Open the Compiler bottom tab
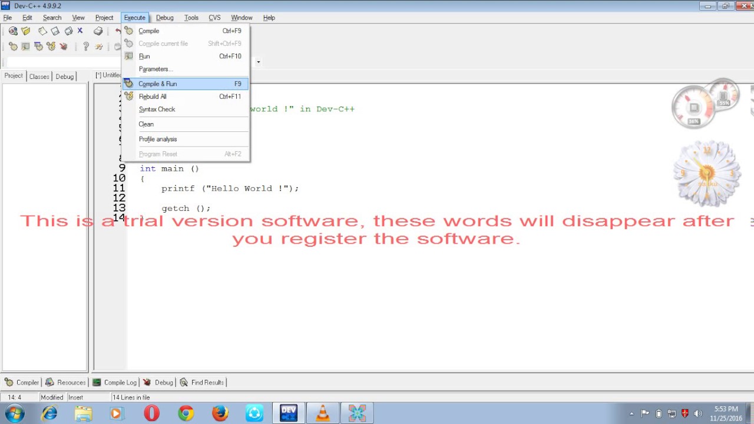Screen dimensions: 754x424 (x=22, y=382)
